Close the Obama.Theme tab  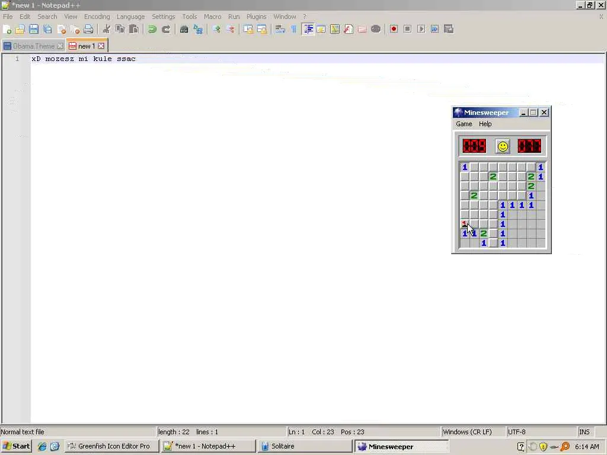point(60,46)
